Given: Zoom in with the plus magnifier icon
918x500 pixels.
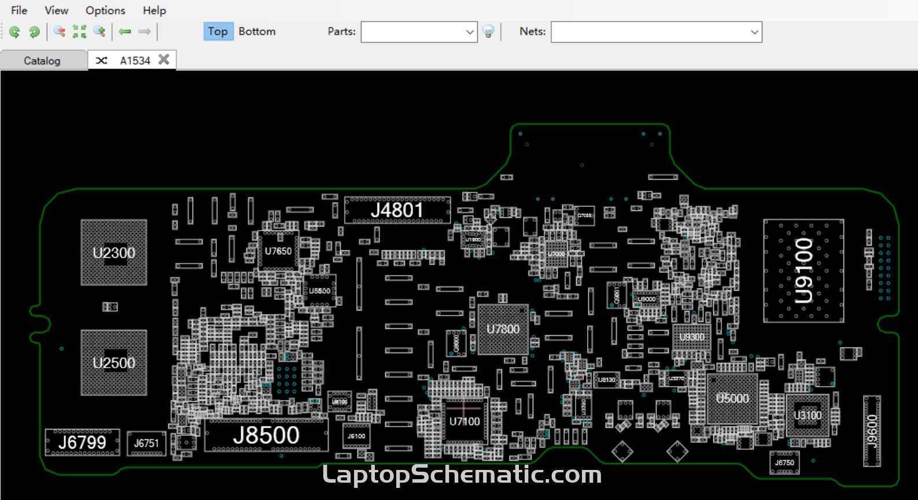Looking at the screenshot, I should click(x=99, y=31).
